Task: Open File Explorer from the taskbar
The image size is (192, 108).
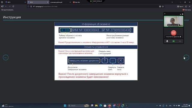Action: click(96, 106)
